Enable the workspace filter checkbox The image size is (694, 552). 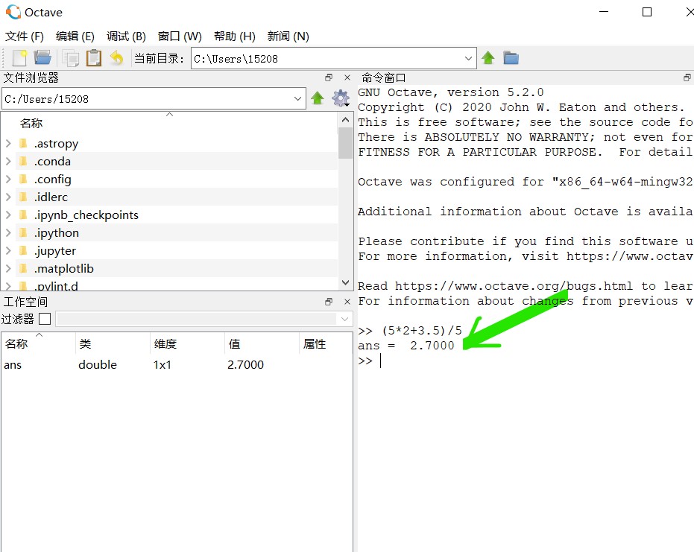pyautogui.click(x=45, y=319)
